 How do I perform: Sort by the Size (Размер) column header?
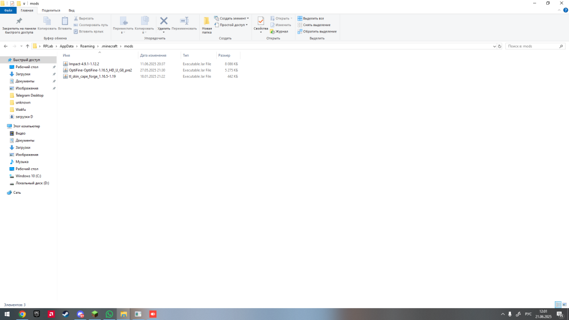pos(224,56)
